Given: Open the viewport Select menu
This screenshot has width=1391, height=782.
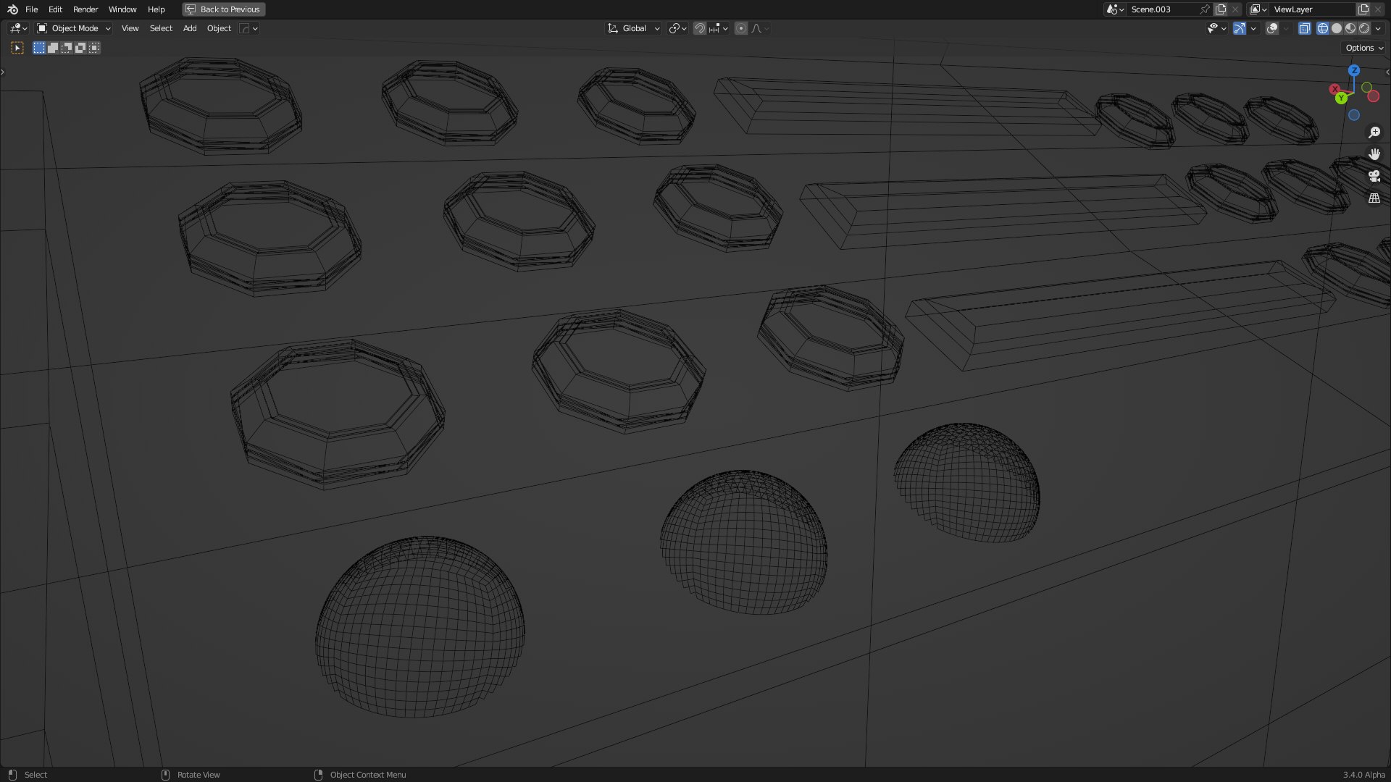Looking at the screenshot, I should pyautogui.click(x=161, y=28).
